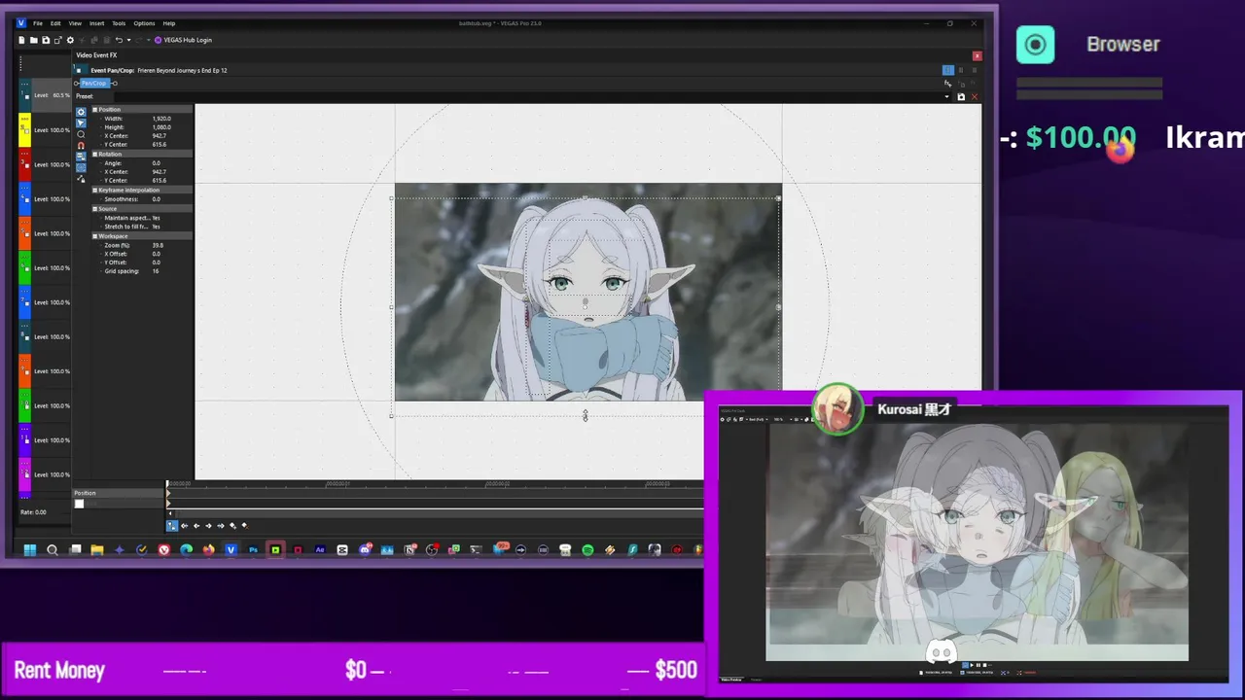
Task: Click Smoothness value field
Action: (x=157, y=199)
